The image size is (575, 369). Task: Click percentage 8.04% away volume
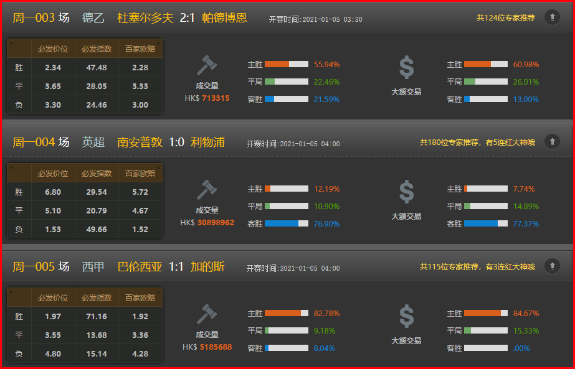click(324, 348)
